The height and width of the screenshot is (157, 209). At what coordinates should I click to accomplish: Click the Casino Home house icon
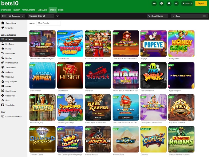3,23
